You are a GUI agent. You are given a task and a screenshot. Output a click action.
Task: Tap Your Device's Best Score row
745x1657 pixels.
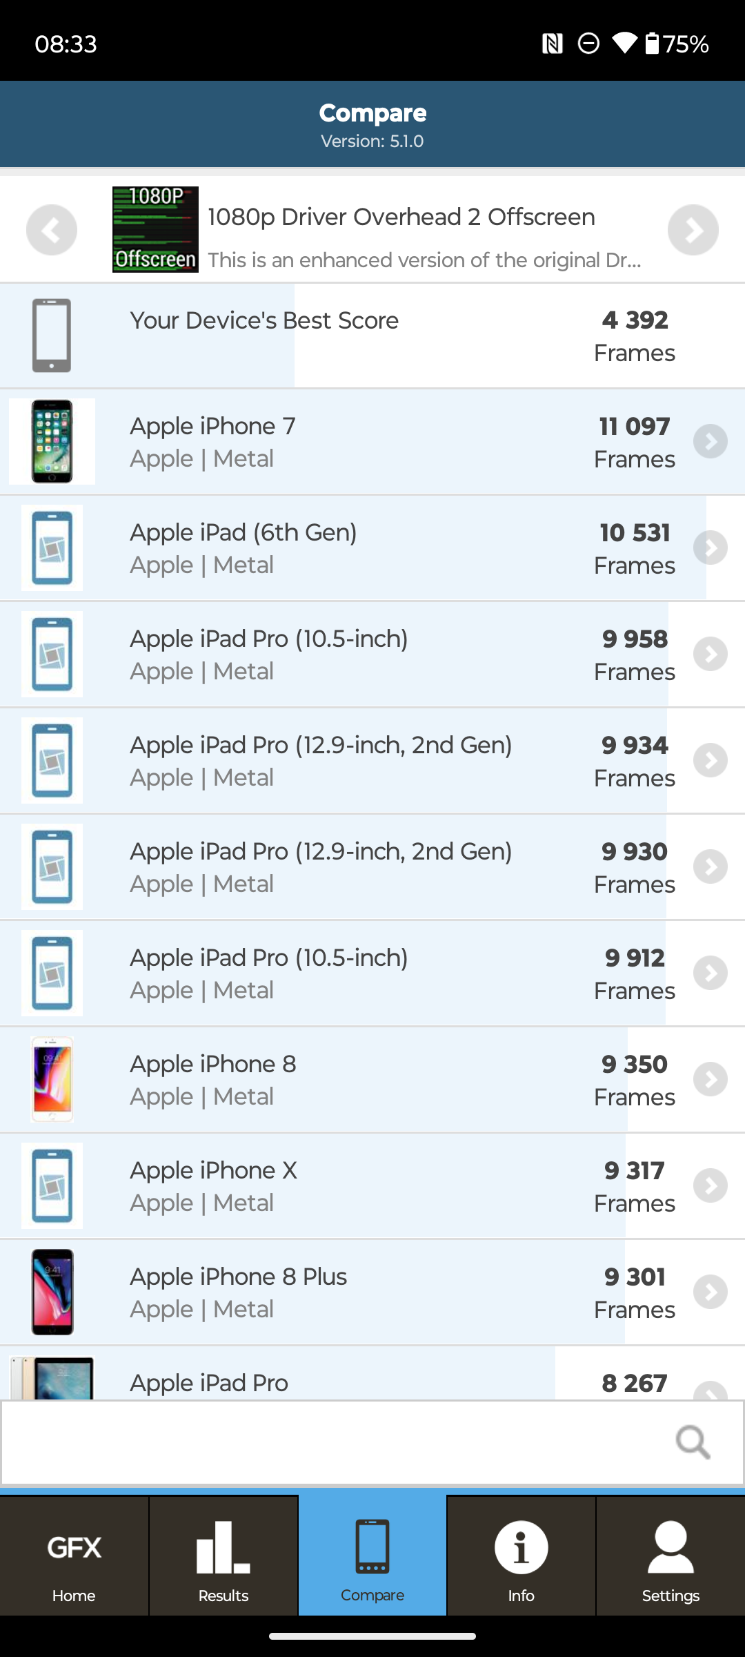tap(345, 336)
